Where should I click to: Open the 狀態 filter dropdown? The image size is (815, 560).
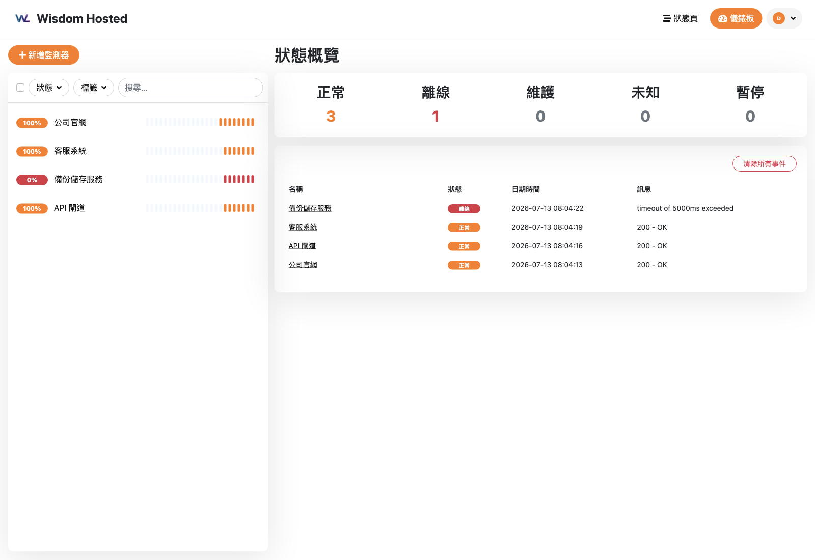click(x=49, y=88)
